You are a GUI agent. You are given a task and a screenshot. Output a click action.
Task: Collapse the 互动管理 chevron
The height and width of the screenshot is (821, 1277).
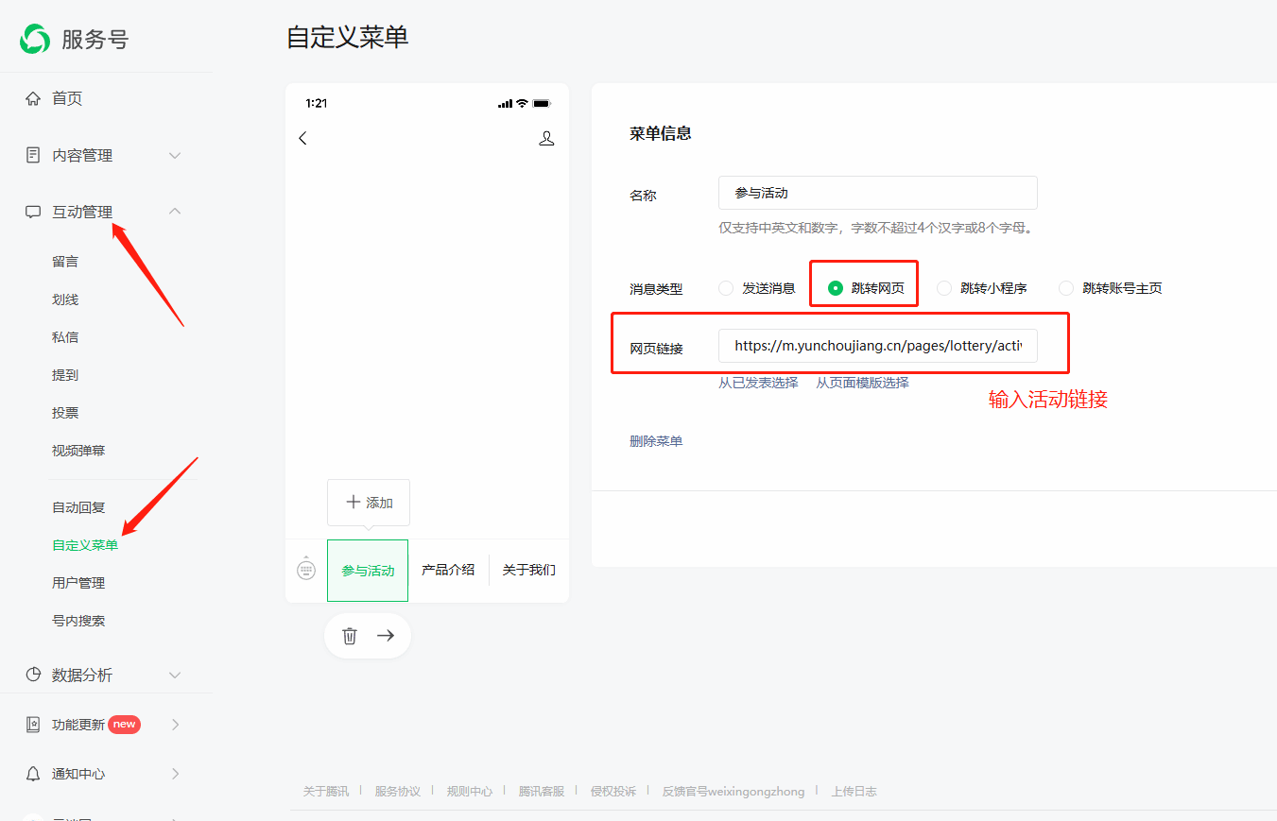click(175, 212)
